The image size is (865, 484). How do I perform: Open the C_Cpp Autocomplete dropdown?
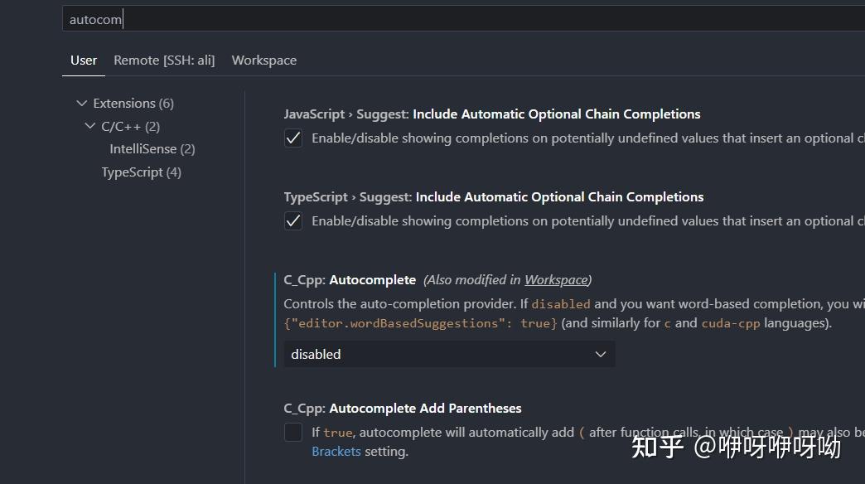600,354
